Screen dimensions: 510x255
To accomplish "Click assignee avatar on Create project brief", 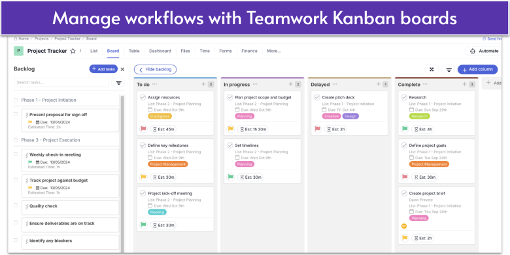I will point(404,226).
